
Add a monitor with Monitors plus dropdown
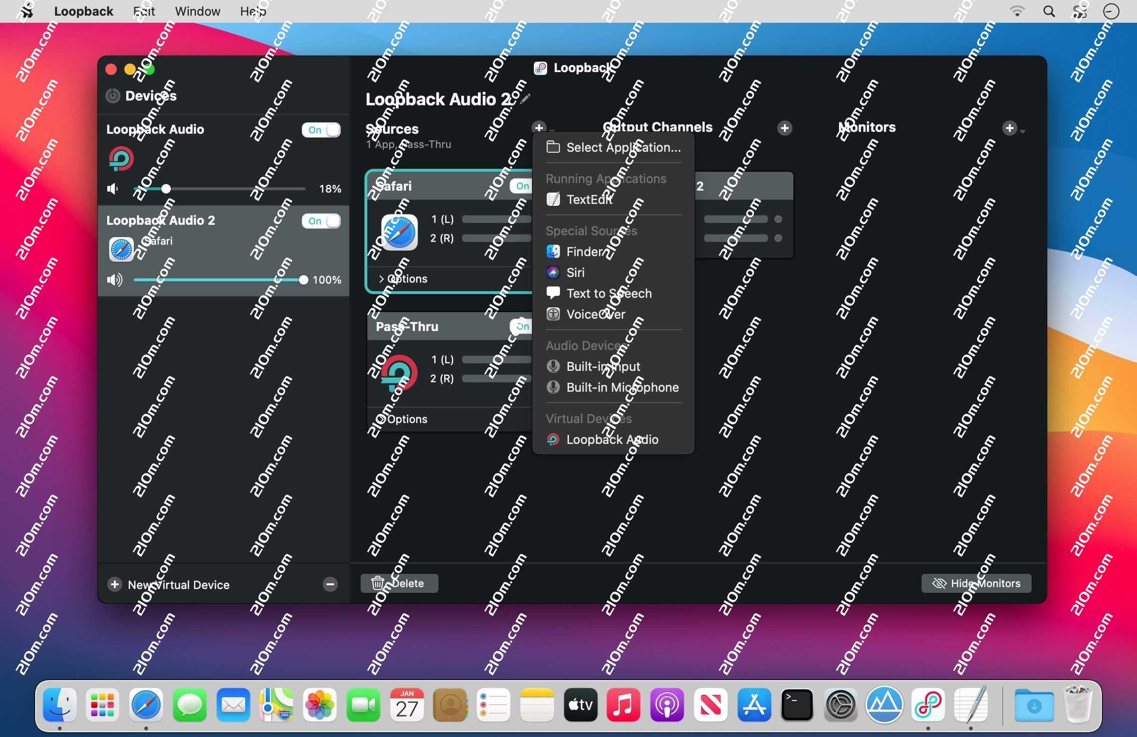1013,128
